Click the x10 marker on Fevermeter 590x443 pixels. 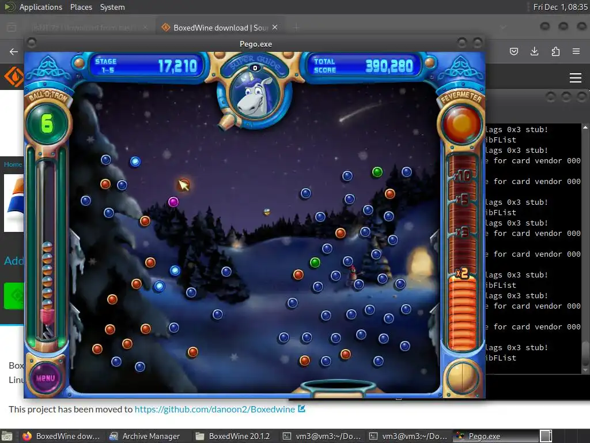(462, 175)
